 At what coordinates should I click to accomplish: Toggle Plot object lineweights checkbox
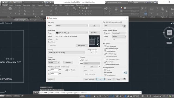[x=105, y=48]
